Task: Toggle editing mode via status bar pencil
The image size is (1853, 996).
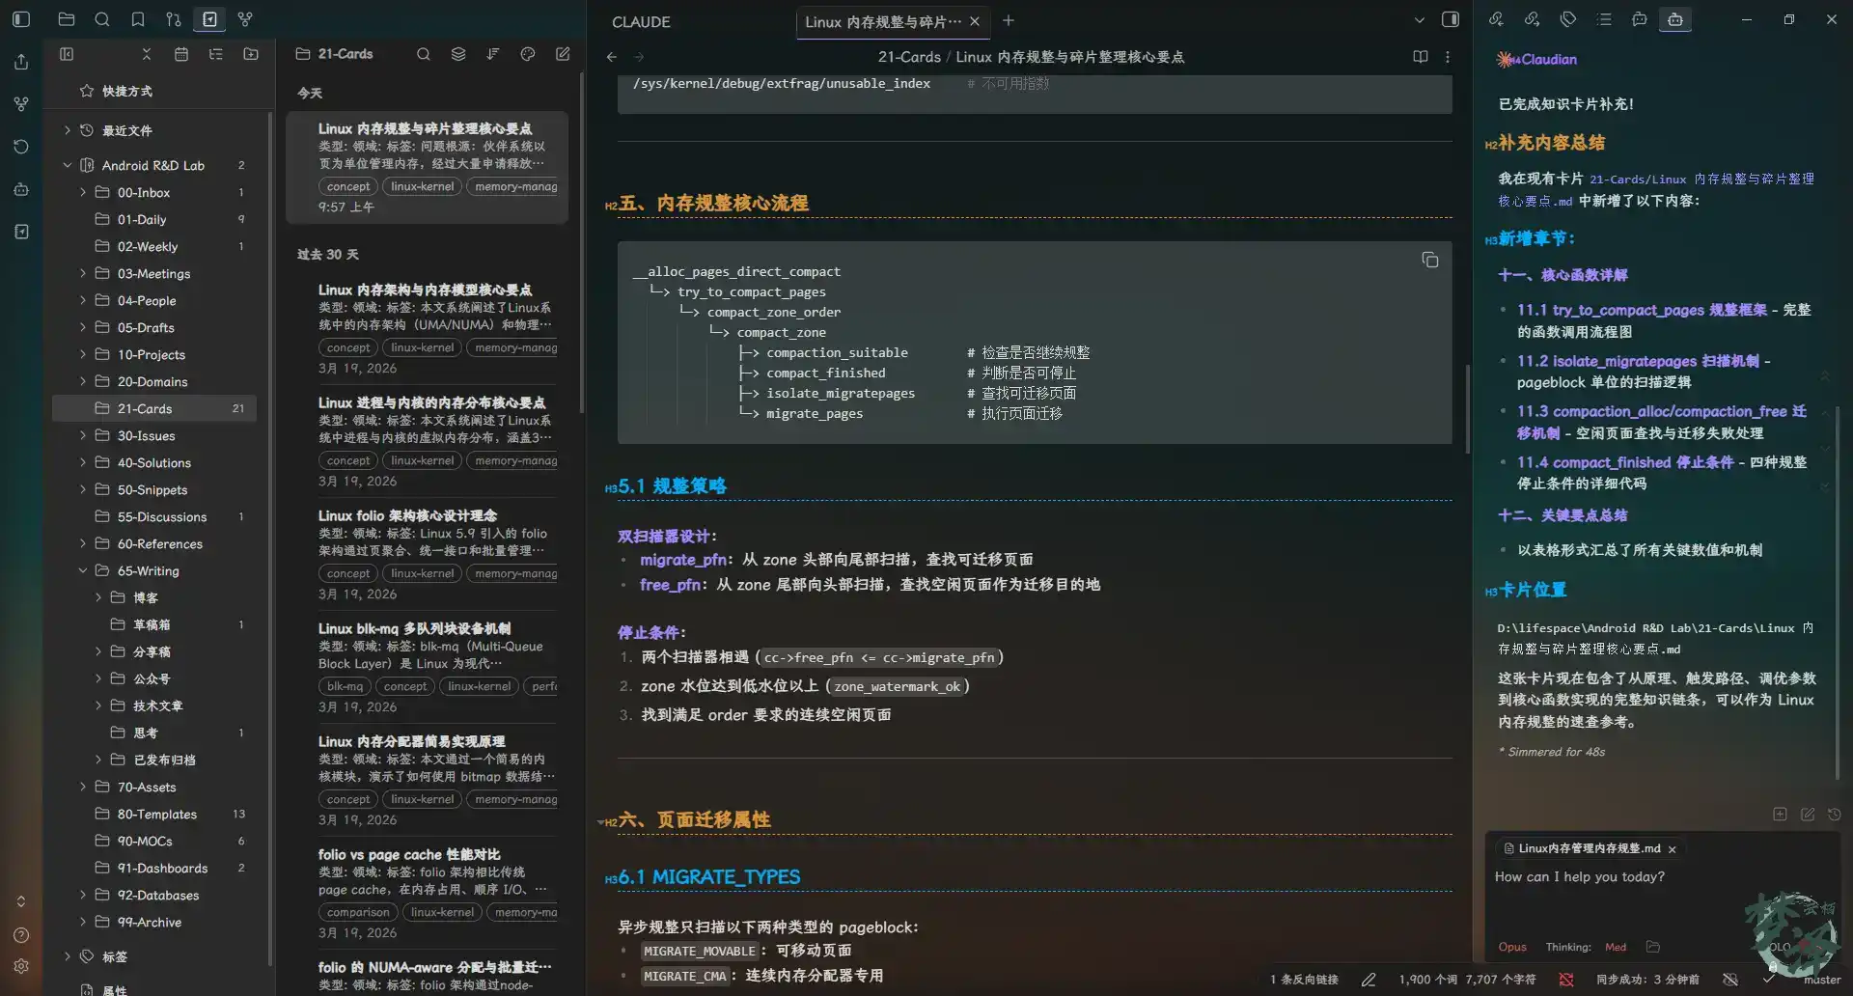Action: click(1369, 980)
